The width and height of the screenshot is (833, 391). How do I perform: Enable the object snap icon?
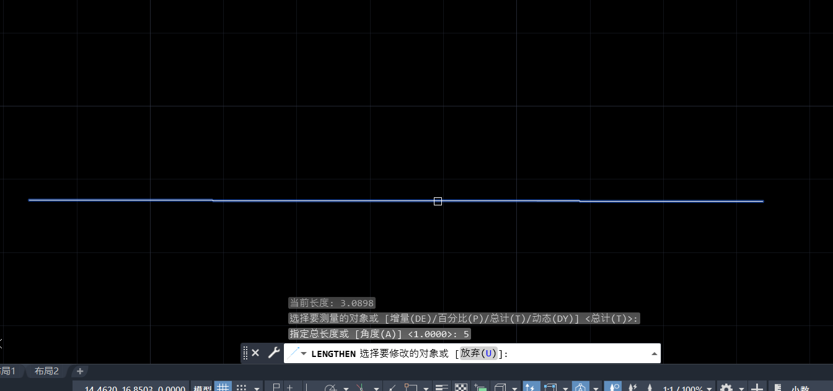pos(409,386)
